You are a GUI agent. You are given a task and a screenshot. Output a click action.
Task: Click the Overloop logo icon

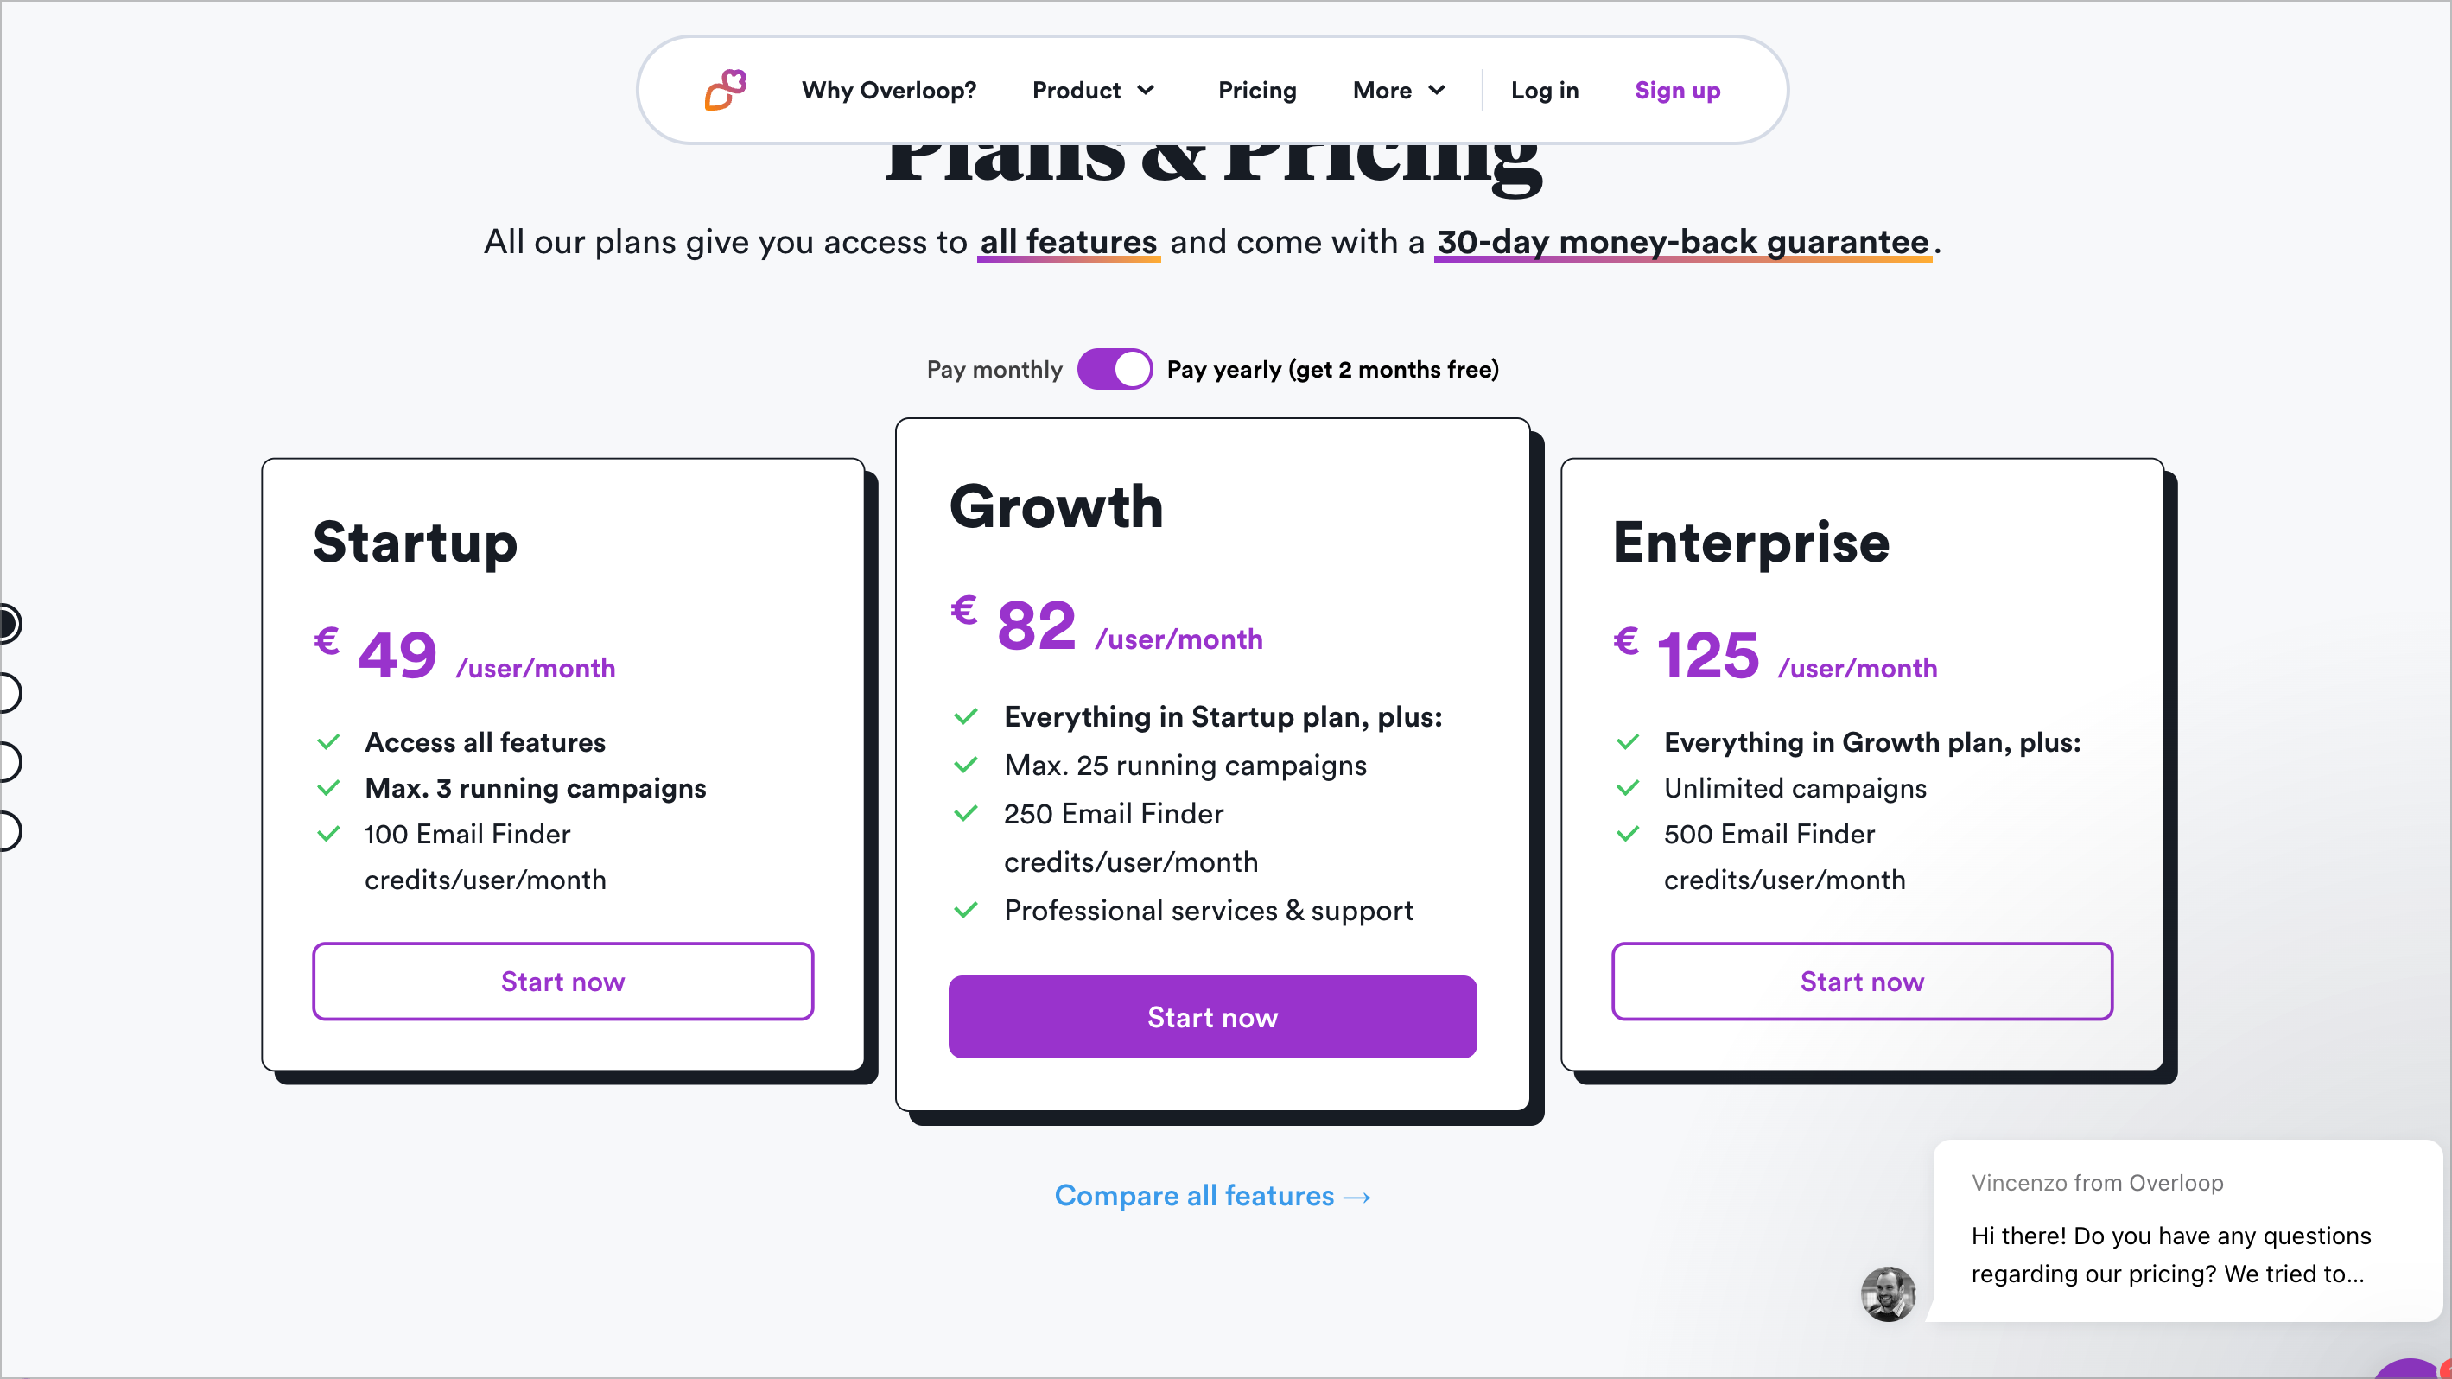pos(726,91)
